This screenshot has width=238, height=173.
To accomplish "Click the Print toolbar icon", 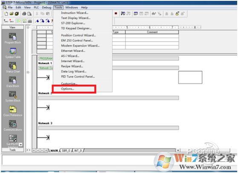I will coord(24,14).
